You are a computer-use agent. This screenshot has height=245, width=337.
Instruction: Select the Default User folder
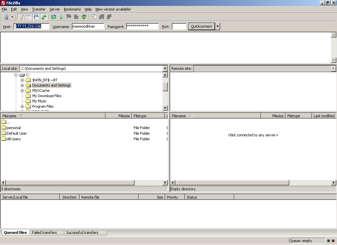(x=17, y=133)
